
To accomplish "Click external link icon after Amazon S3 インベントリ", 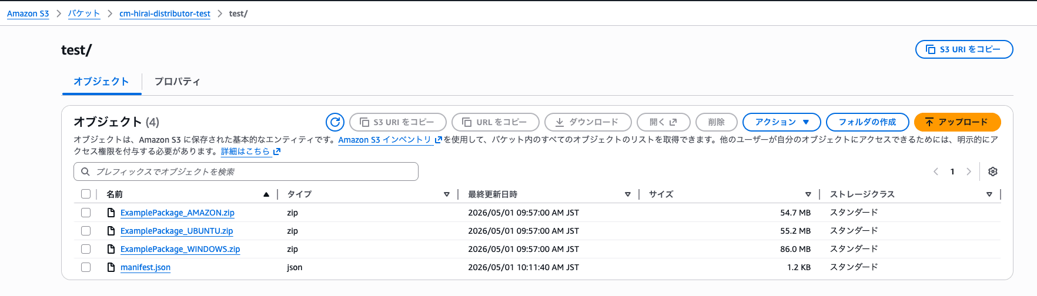I will [438, 140].
